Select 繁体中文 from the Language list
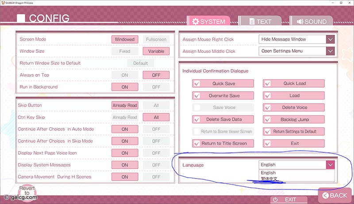This screenshot has width=354, height=204. 270,178
